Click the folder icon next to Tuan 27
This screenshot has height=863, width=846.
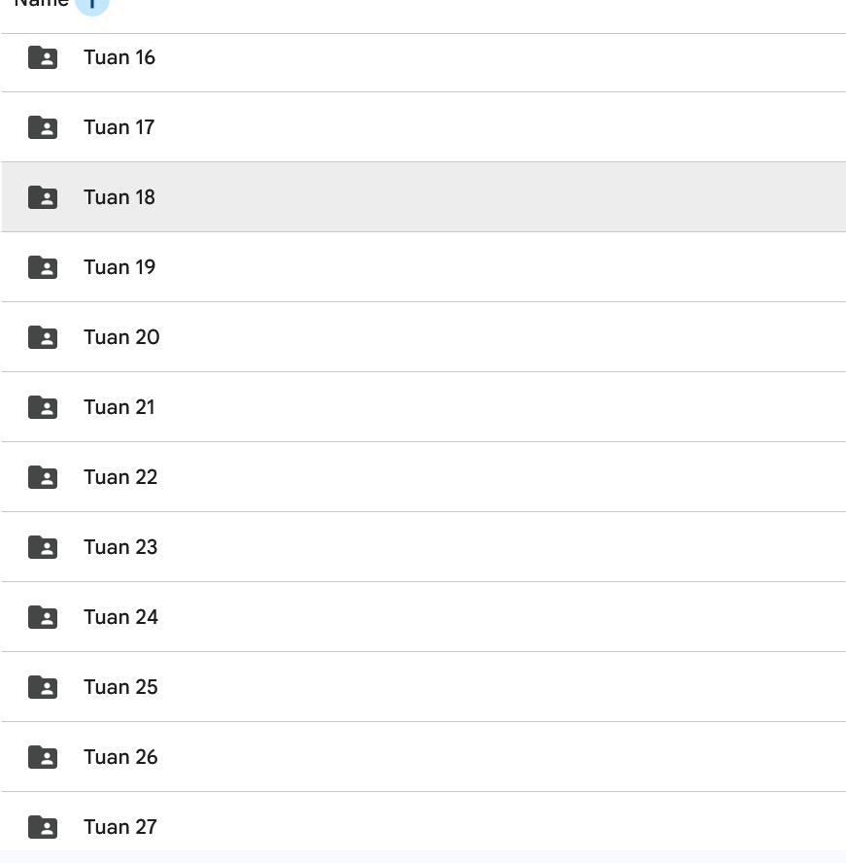(43, 828)
